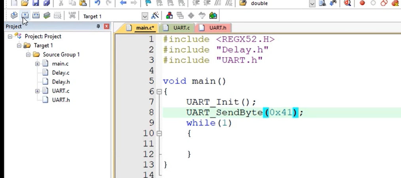Save the current file with floppy icon

pos(36,3)
